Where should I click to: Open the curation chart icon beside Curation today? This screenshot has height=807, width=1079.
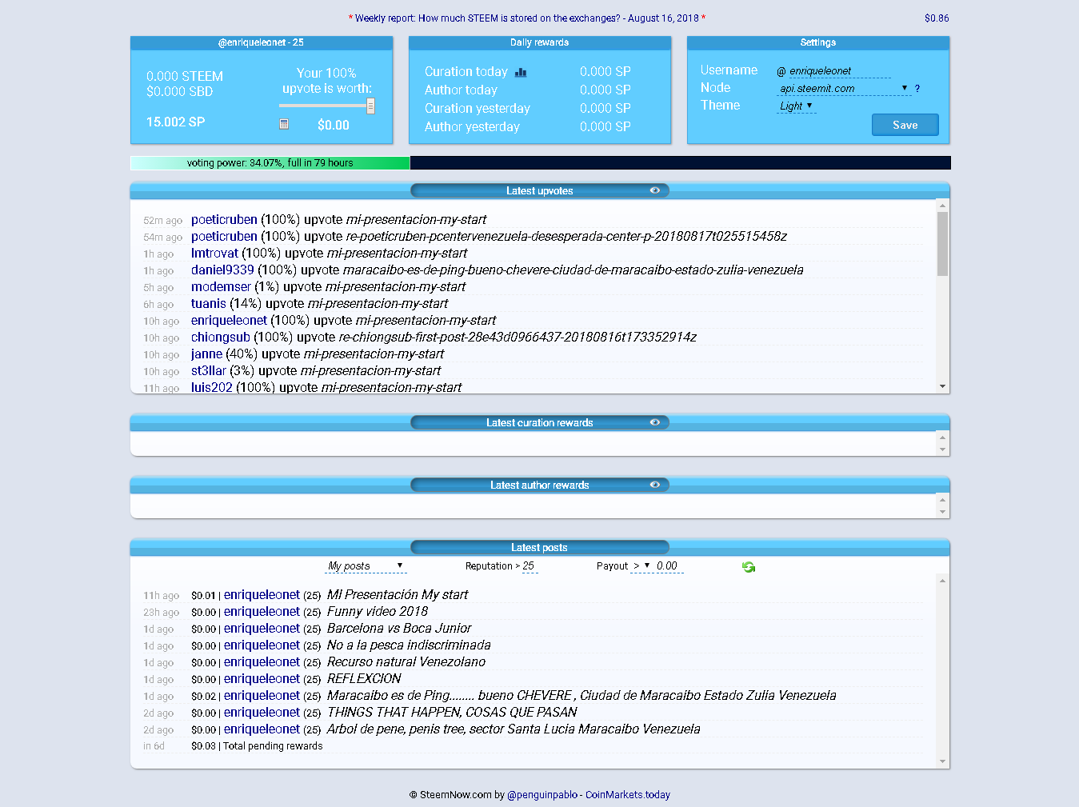pyautogui.click(x=521, y=72)
